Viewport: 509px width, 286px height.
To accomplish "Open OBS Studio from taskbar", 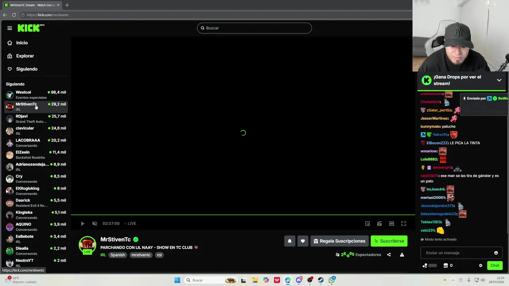I will [x=310, y=280].
